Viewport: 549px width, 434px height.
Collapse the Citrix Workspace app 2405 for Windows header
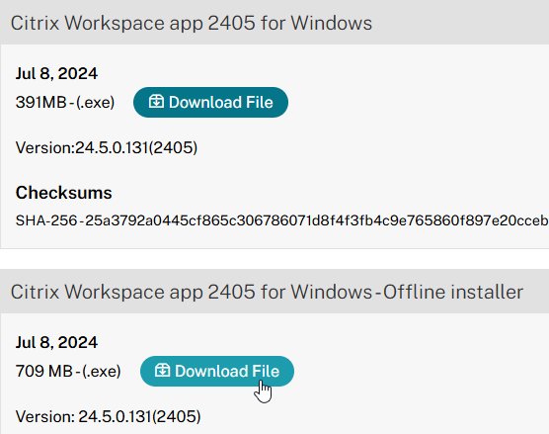coord(274,23)
